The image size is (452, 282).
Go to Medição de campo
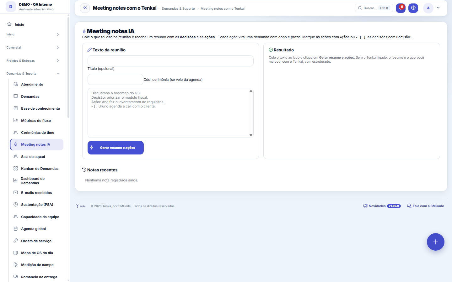pyautogui.click(x=37, y=265)
